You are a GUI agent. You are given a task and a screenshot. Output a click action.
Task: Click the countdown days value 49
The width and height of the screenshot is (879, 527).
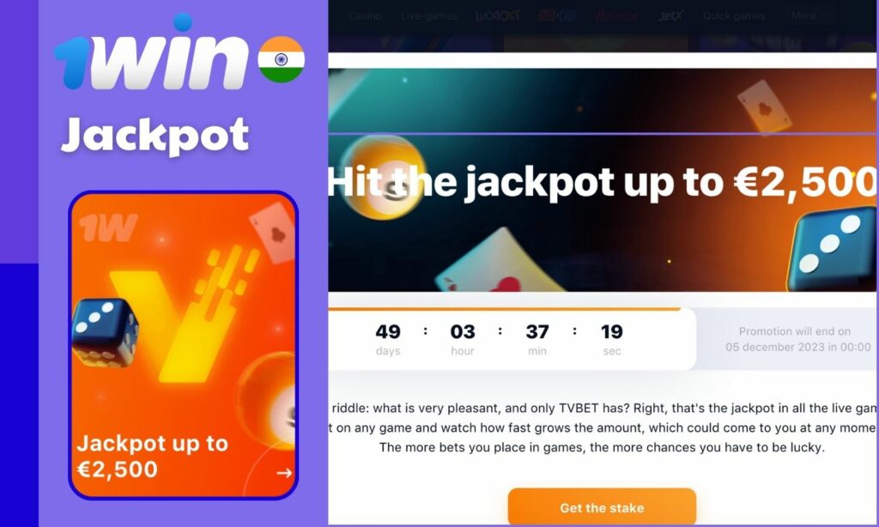(388, 332)
